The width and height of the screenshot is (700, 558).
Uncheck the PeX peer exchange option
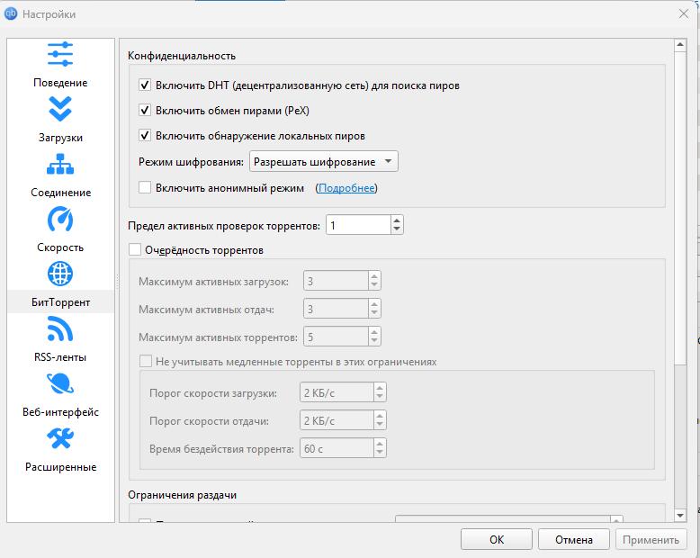pos(145,111)
